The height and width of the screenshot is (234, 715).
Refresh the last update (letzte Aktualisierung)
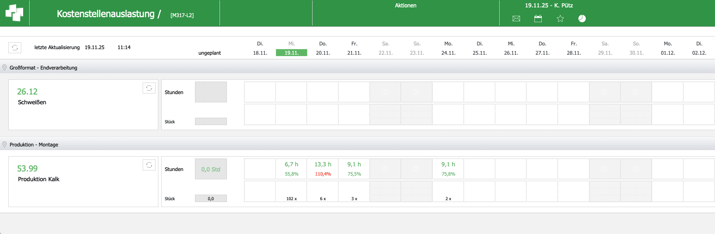click(15, 47)
